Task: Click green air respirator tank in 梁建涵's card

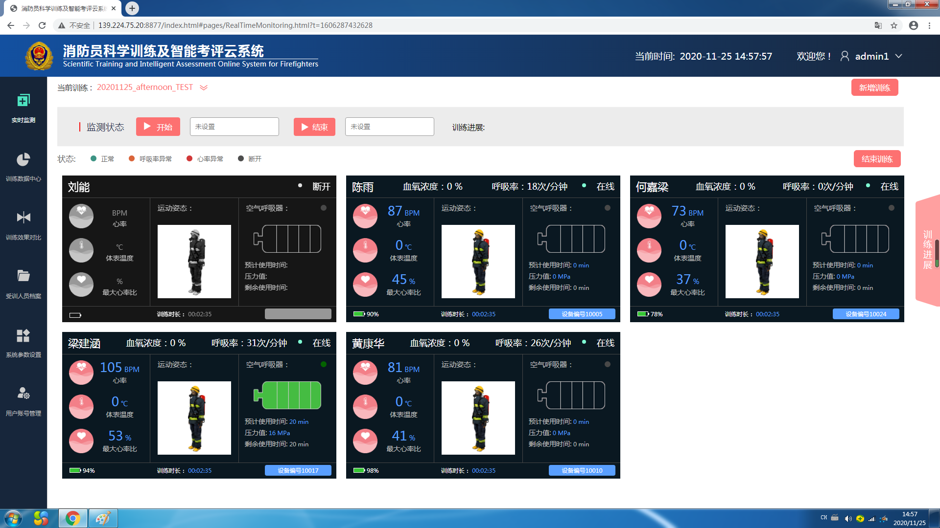Action: [x=287, y=395]
